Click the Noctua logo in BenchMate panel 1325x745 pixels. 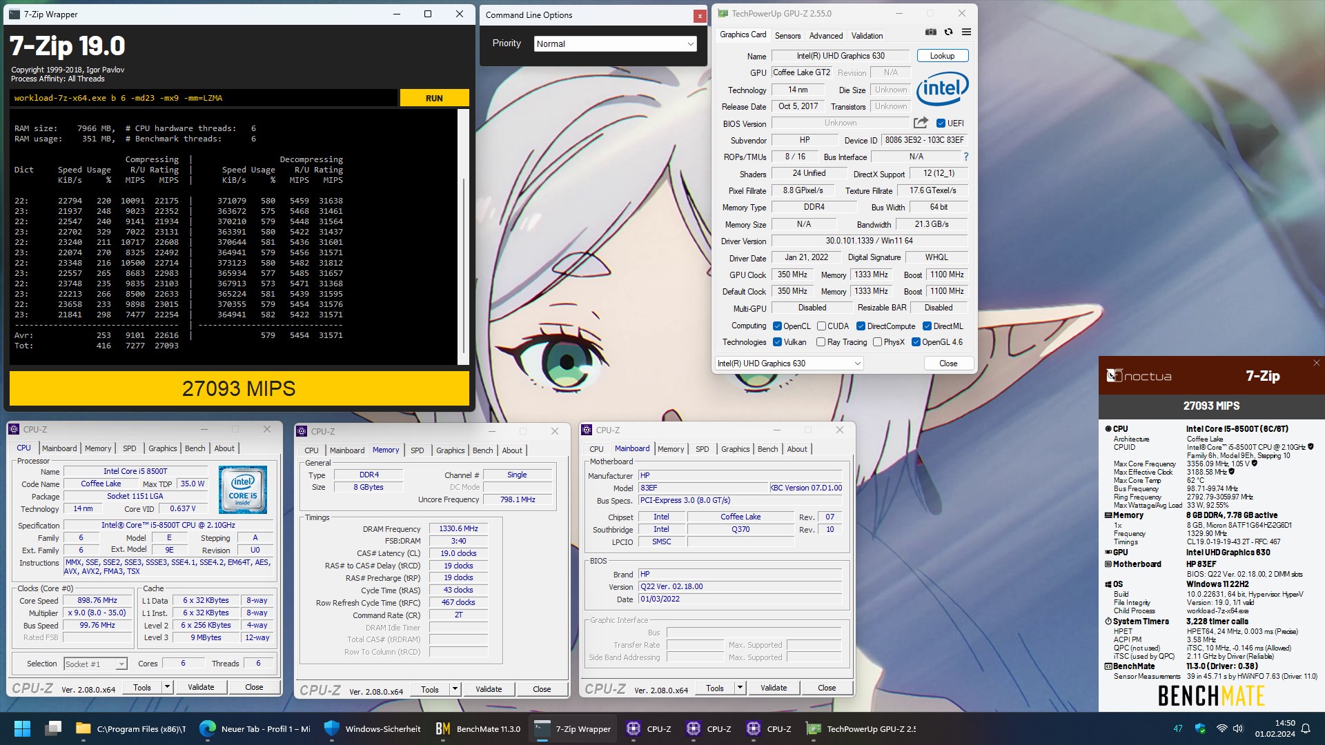coord(1139,376)
